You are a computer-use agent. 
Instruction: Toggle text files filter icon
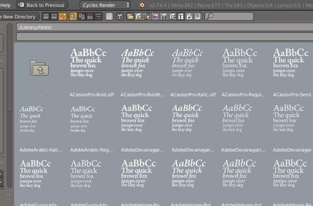[x=198, y=16]
